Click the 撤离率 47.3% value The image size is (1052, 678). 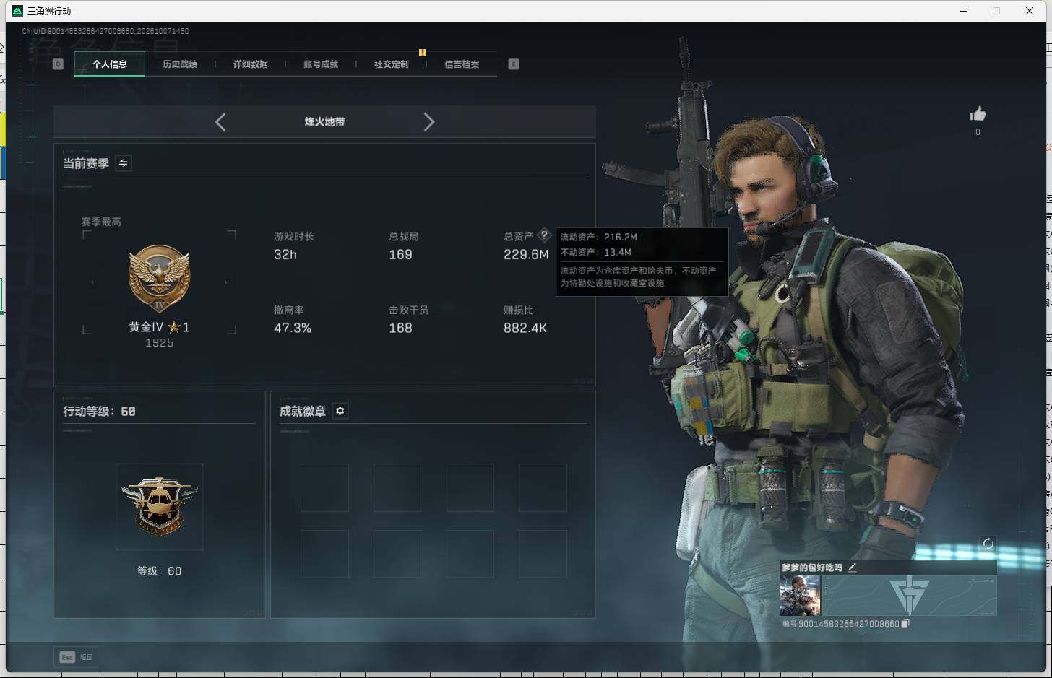pyautogui.click(x=293, y=328)
